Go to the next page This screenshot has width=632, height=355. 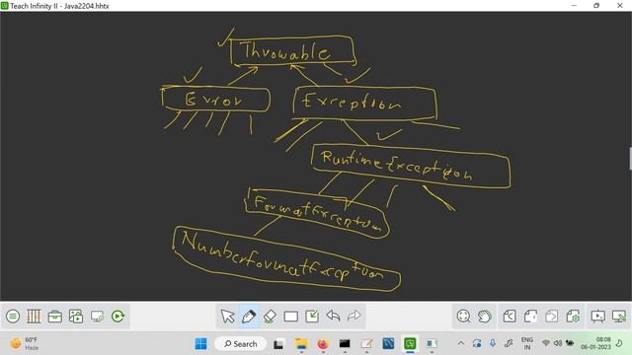[x=551, y=317]
